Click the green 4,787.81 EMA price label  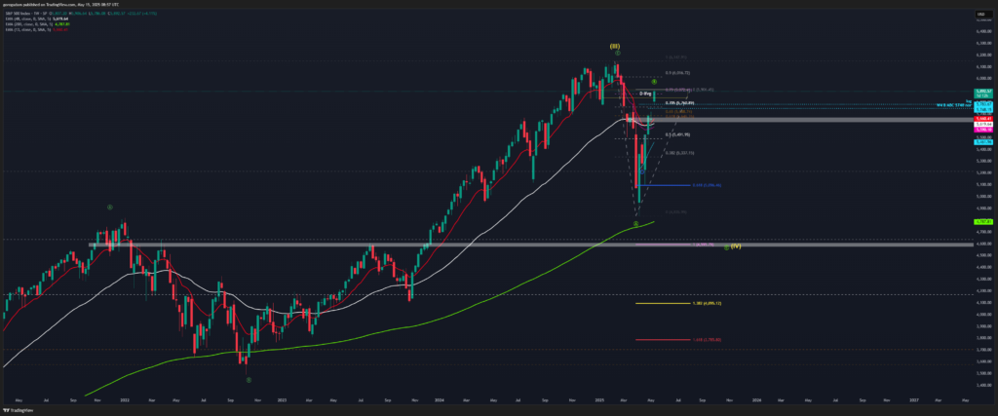coord(982,222)
